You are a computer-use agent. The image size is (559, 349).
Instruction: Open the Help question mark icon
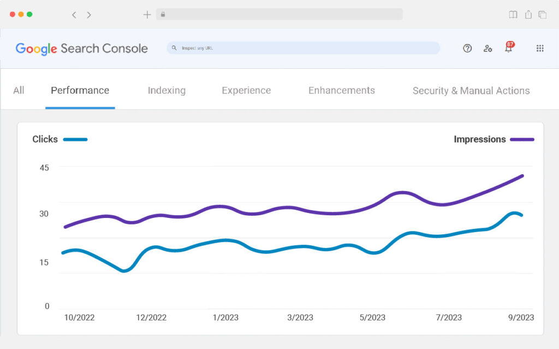coord(467,48)
